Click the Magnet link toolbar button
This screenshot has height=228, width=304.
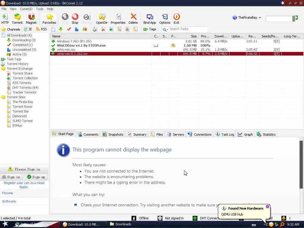(31, 19)
